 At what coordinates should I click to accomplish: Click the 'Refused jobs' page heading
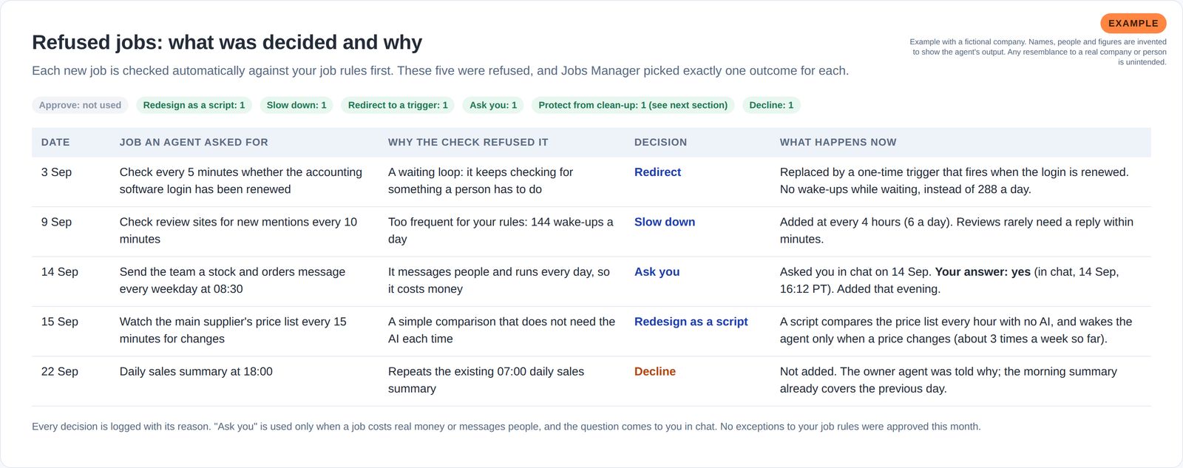point(227,42)
